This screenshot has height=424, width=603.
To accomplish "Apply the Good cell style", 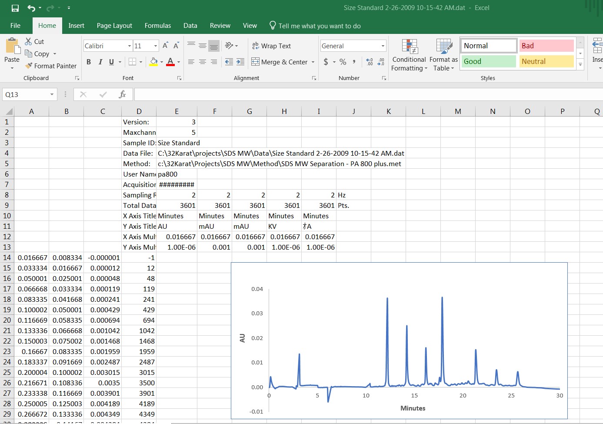I will pos(488,61).
